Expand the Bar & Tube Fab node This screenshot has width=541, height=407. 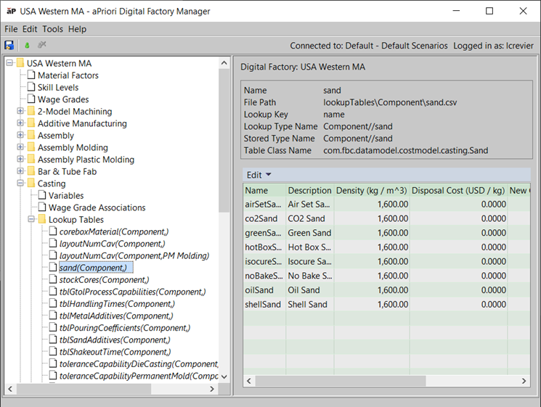(20, 171)
